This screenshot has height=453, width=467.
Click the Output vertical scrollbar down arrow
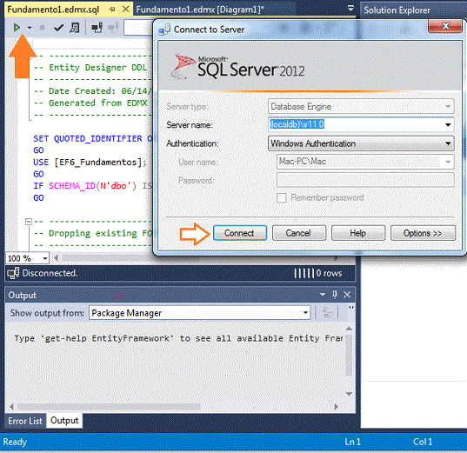(349, 394)
